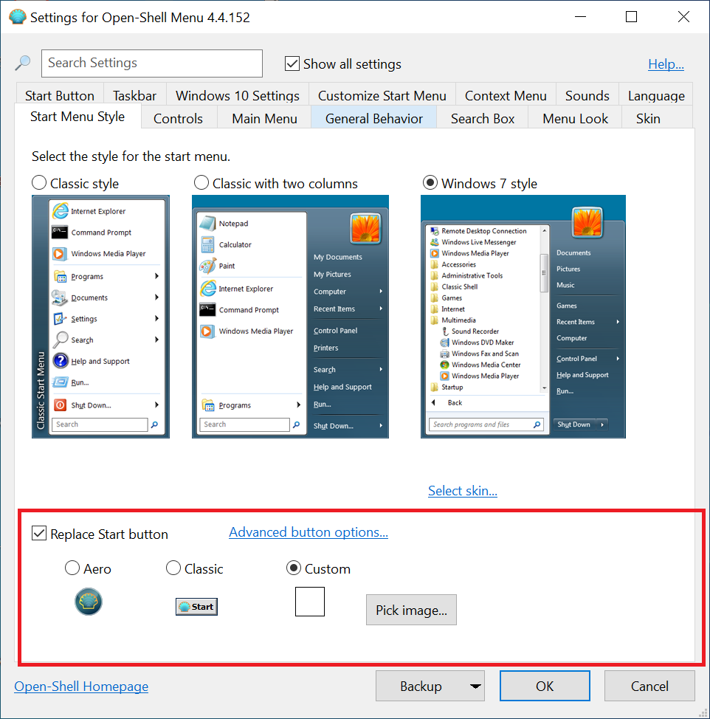Click the Classic two columns preview thumbnail
This screenshot has width=710, height=719.
pos(290,317)
